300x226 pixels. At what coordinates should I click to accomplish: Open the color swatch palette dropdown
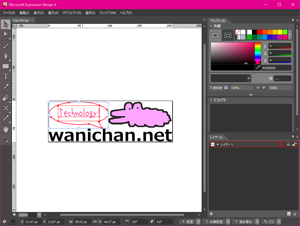coord(290,35)
